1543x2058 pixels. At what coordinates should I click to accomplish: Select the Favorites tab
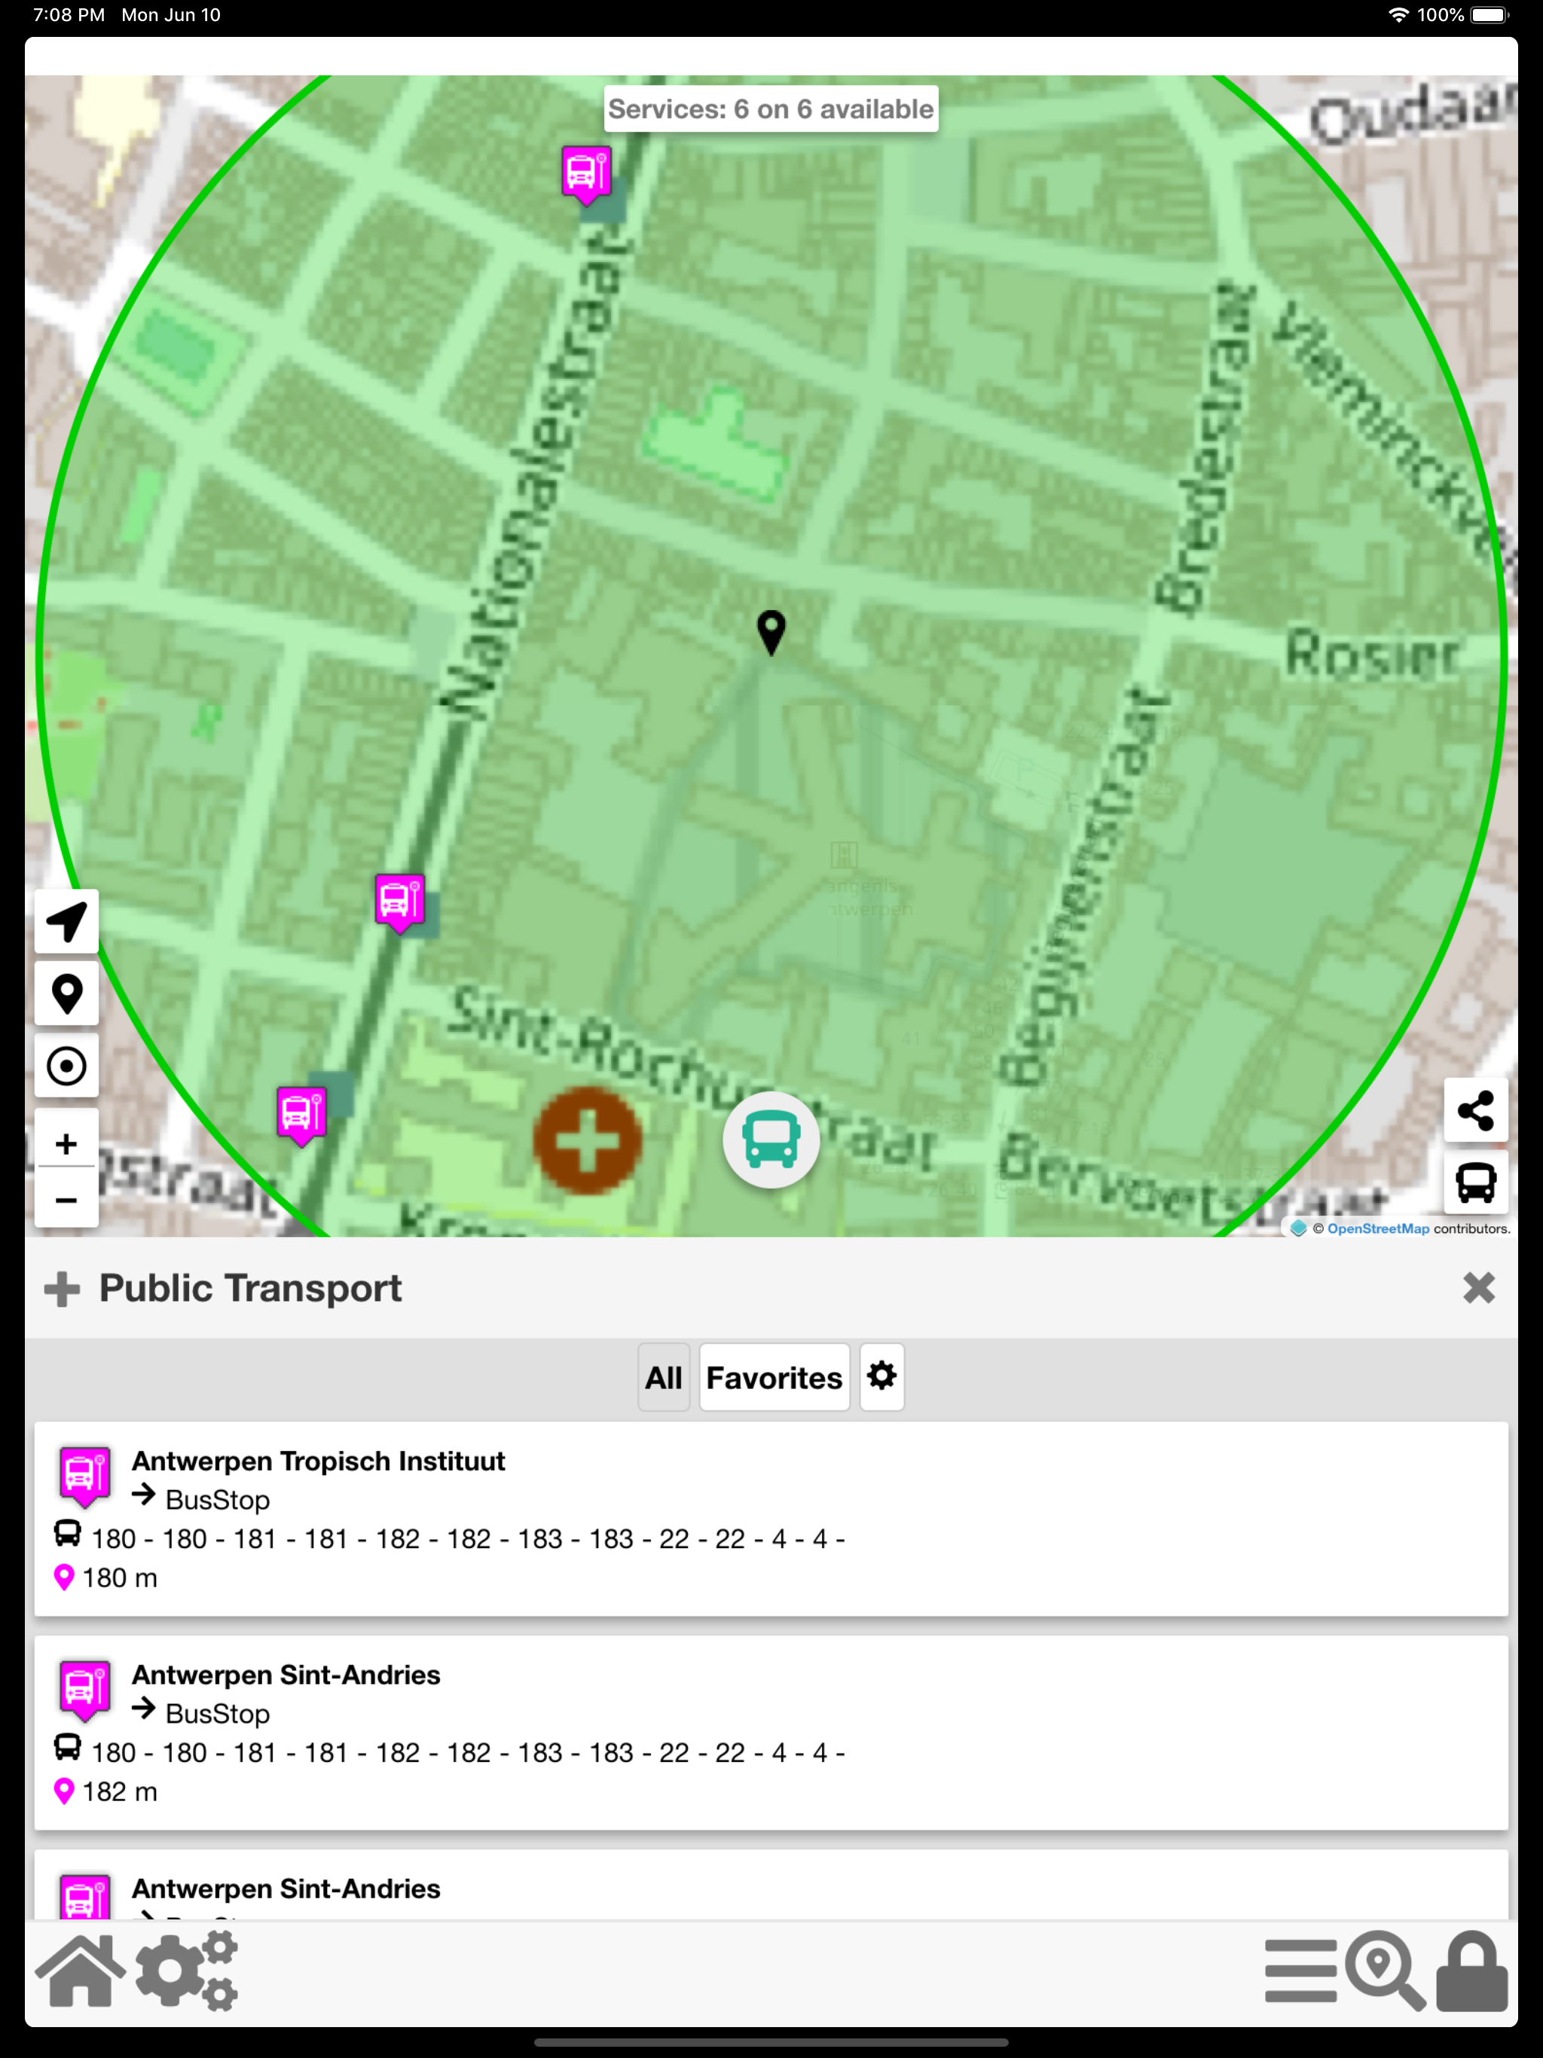coord(775,1377)
